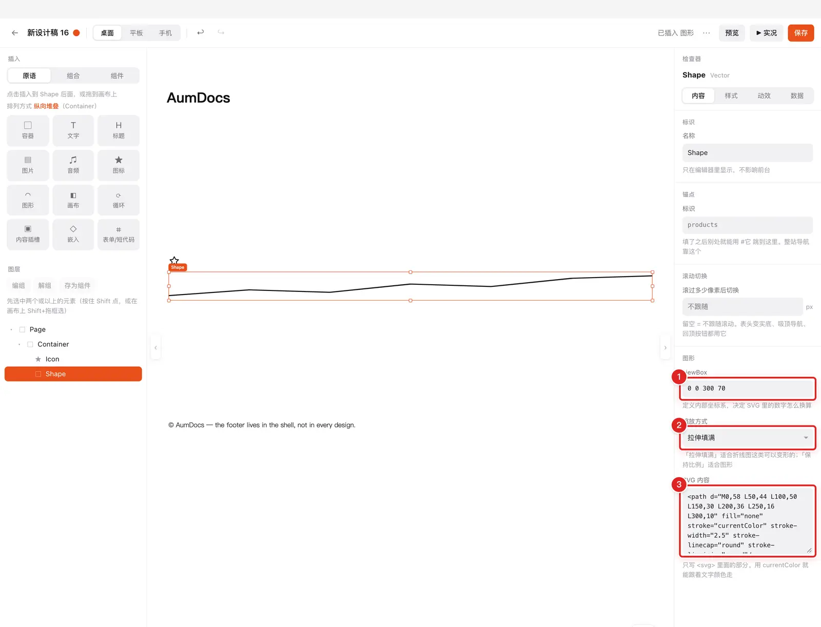Select the star icon on the canvas
821x627 pixels.
[x=174, y=261]
